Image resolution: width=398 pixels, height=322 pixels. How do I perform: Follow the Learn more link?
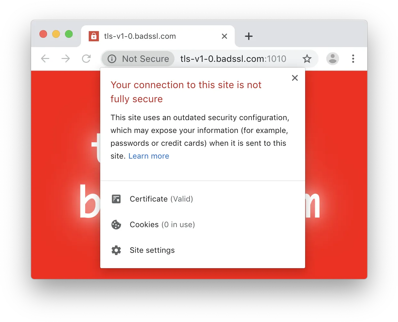click(x=149, y=156)
